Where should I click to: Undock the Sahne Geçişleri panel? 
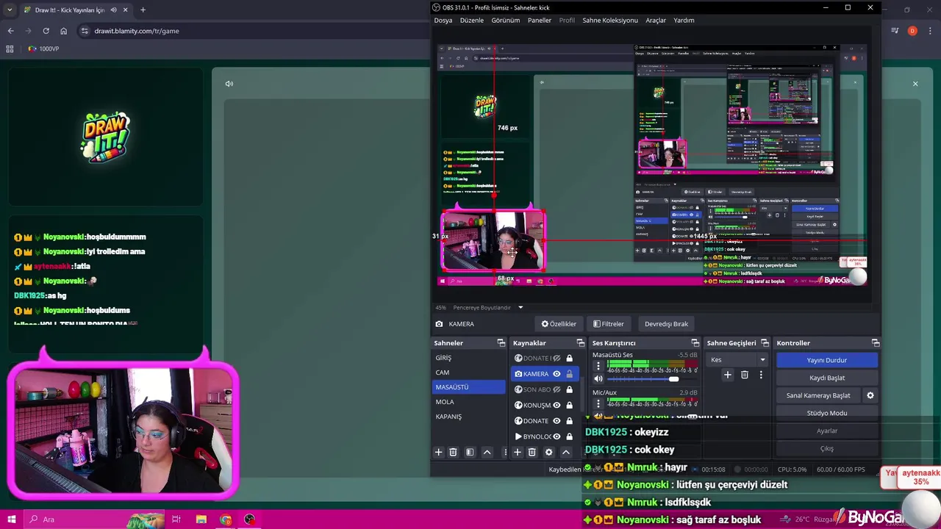pyautogui.click(x=765, y=343)
